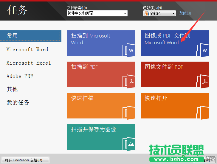Switch to the Microsoft Word task category
This screenshot has height=164, width=217.
(x=27, y=49)
